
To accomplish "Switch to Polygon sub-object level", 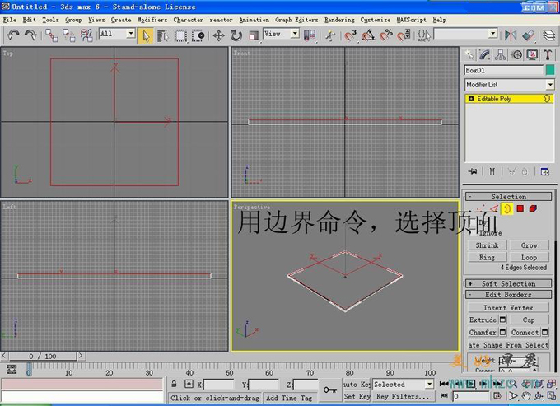I will [x=520, y=209].
